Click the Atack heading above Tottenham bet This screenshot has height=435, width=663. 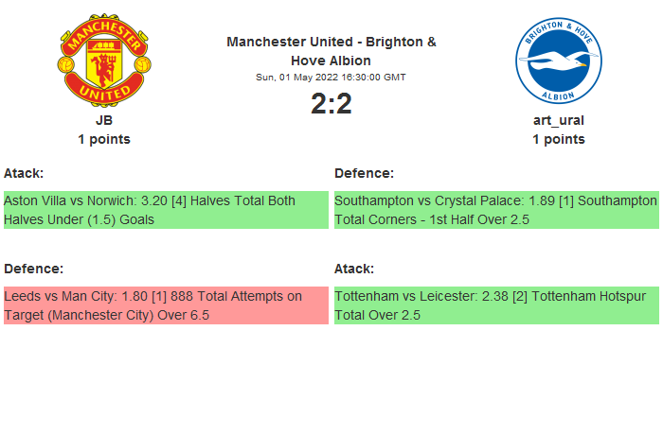click(354, 269)
